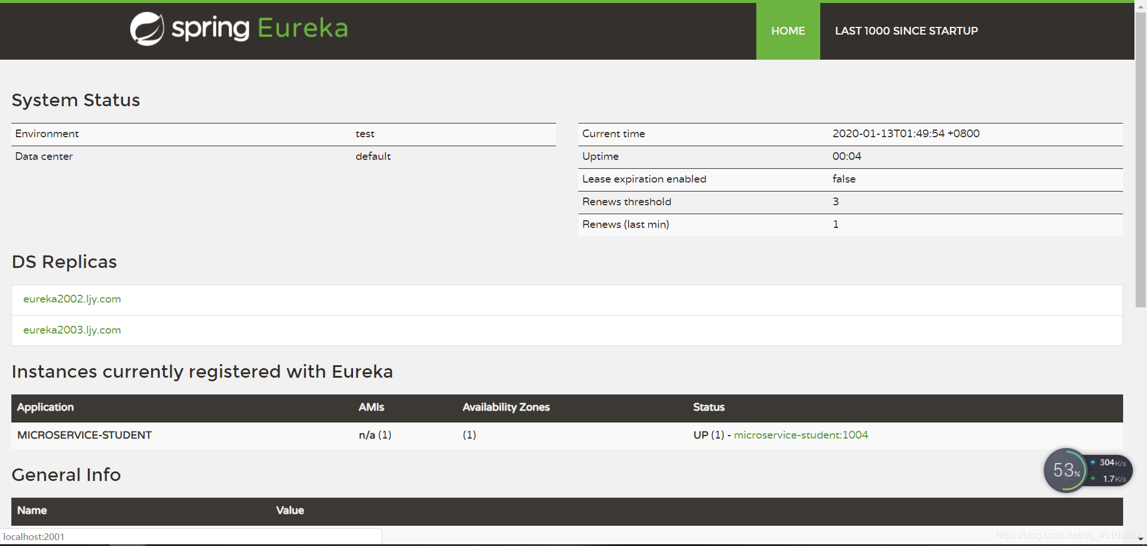The image size is (1147, 546).
Task: Open eureka2002.ljy.com replica link
Action: coord(72,299)
